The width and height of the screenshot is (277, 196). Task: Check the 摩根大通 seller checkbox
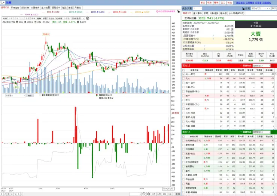pos(183,145)
